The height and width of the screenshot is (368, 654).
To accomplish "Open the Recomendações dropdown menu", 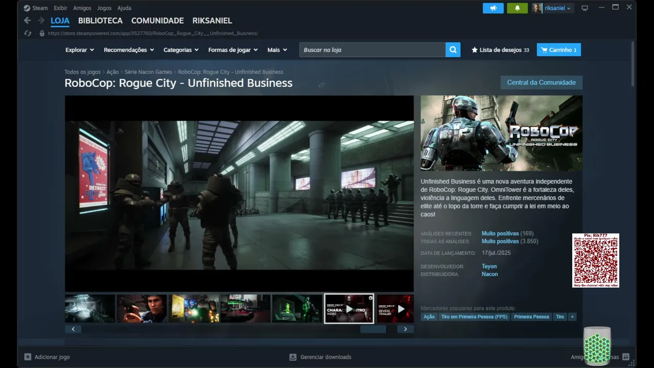I will (x=129, y=50).
